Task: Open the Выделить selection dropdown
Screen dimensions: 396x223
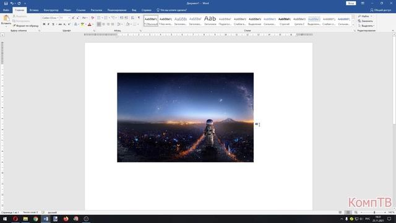Action: [366, 26]
